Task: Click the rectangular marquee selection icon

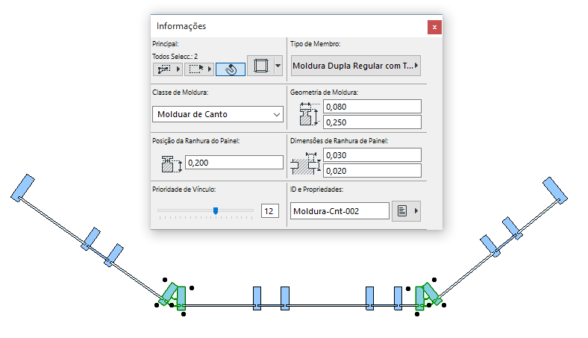Action: tap(197, 69)
